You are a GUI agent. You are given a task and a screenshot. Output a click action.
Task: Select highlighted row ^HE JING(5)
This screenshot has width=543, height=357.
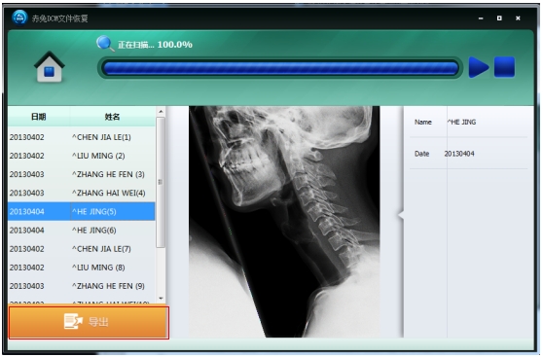82,211
